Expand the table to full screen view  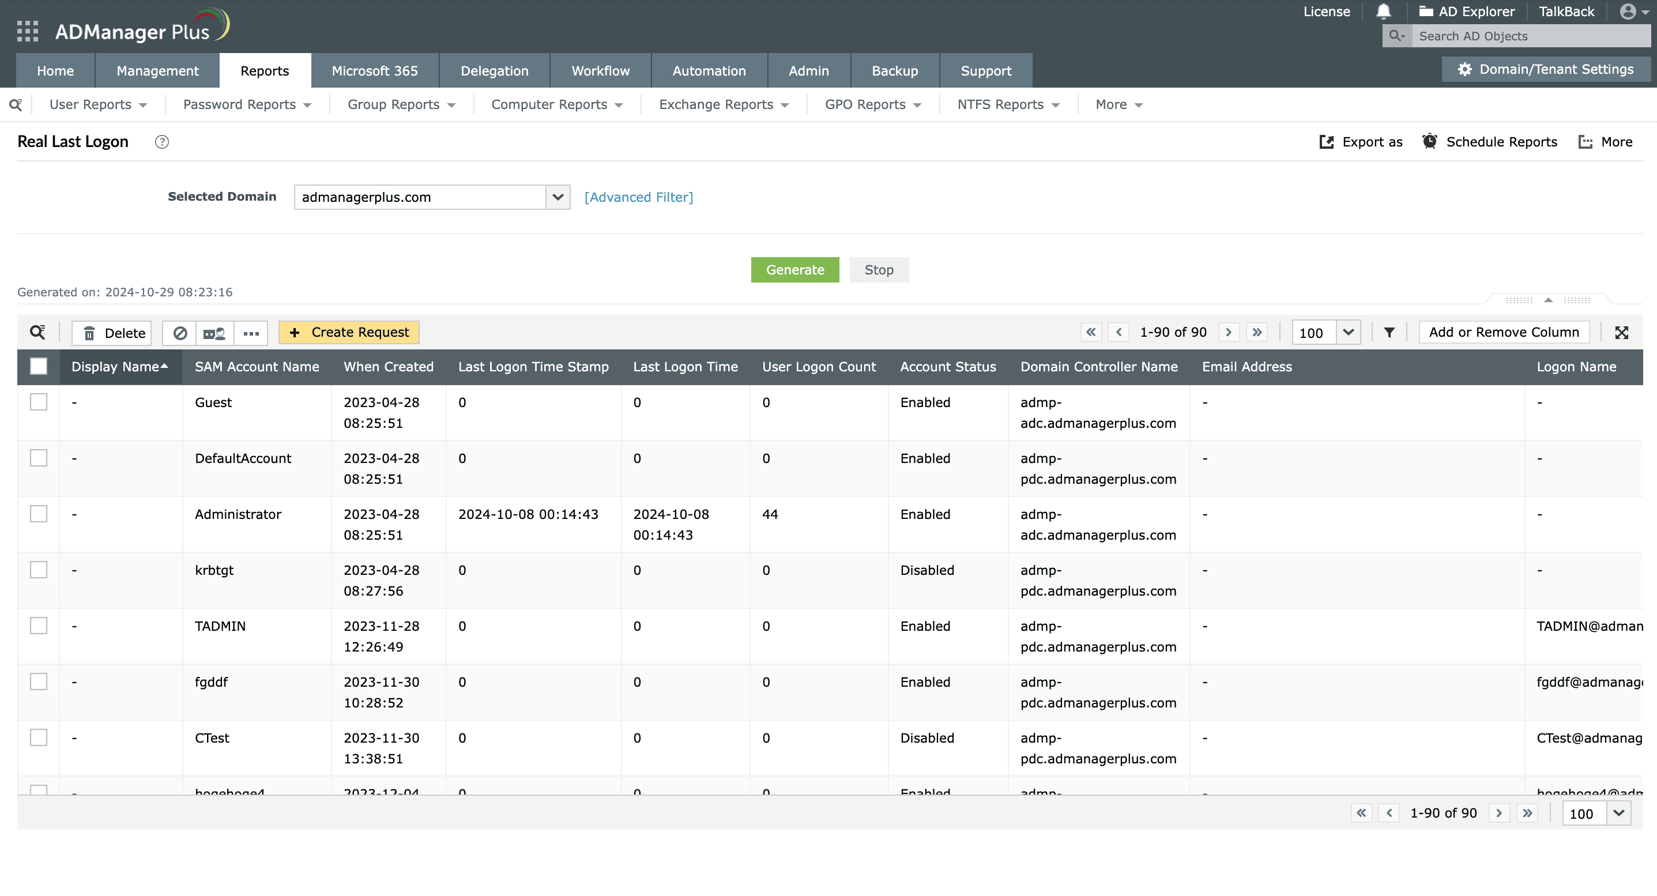(x=1622, y=332)
